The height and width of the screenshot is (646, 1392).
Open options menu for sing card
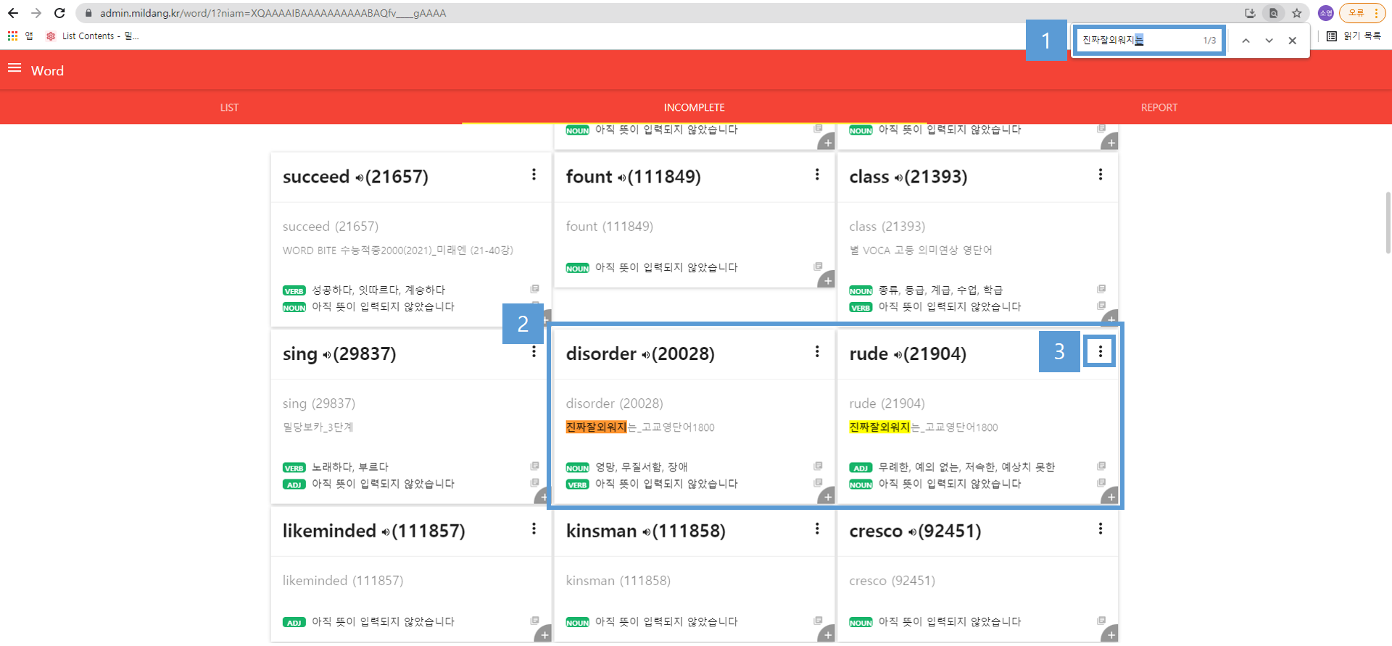pyautogui.click(x=534, y=352)
